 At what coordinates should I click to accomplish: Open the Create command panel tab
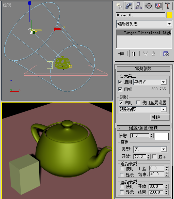tap(118, 6)
